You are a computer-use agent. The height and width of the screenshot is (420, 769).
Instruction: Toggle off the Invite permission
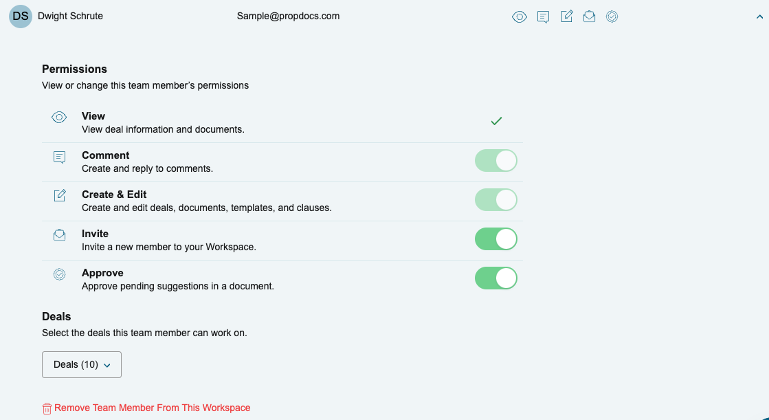tap(496, 239)
